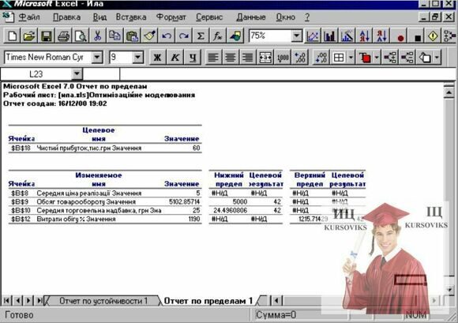458x323 pixels.
Task: Expand the Name Box L23 dropdown arrow
Action: (77, 74)
